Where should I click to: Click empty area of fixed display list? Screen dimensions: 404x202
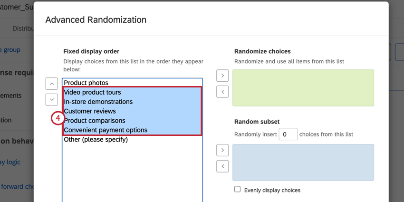click(x=132, y=171)
